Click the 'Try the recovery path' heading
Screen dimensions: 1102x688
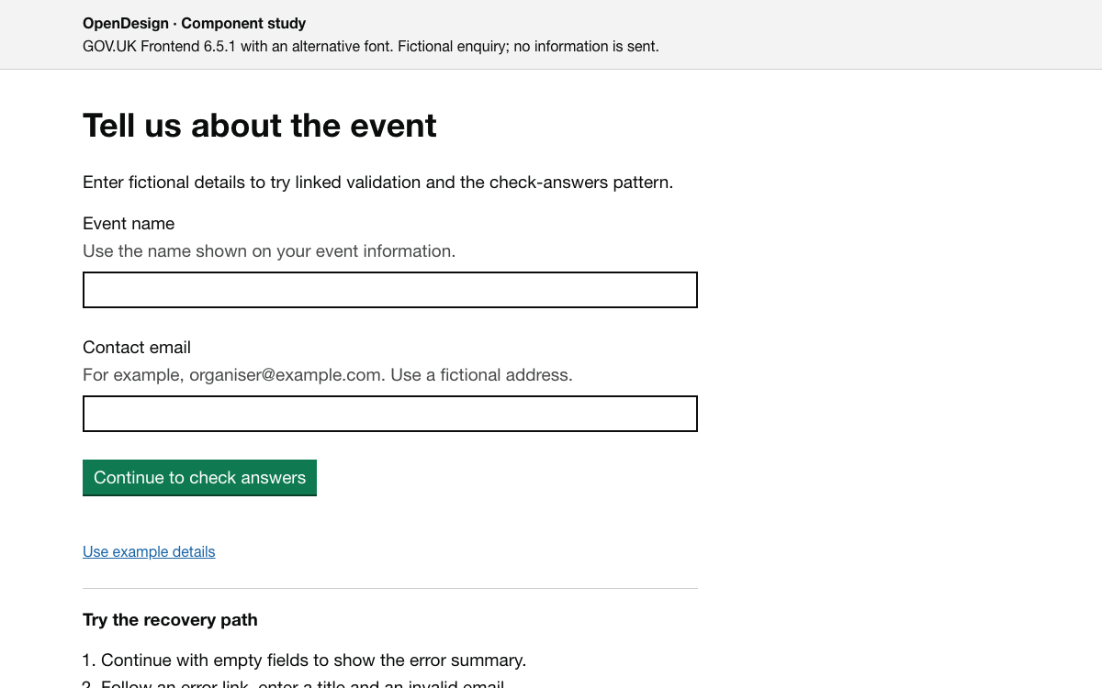tap(170, 620)
